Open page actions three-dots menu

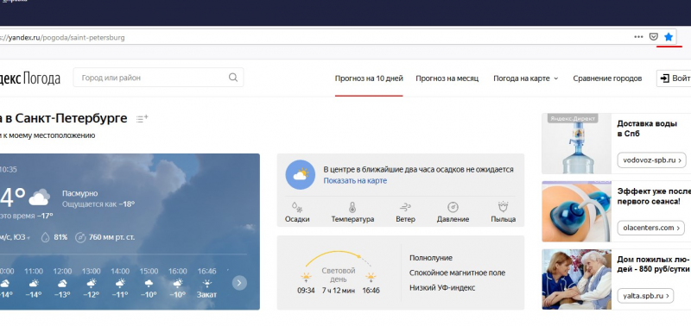[638, 37]
